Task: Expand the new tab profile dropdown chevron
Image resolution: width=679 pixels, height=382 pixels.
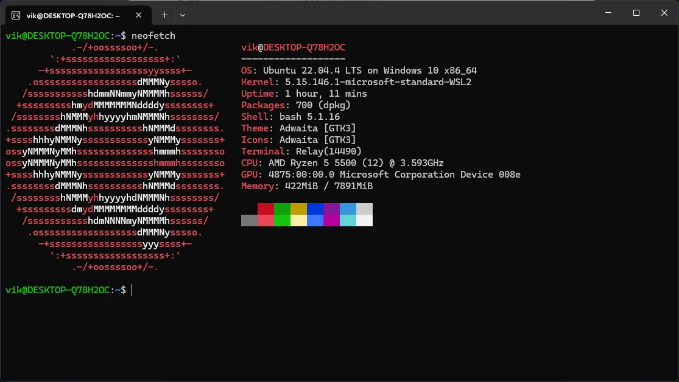Action: (183, 15)
